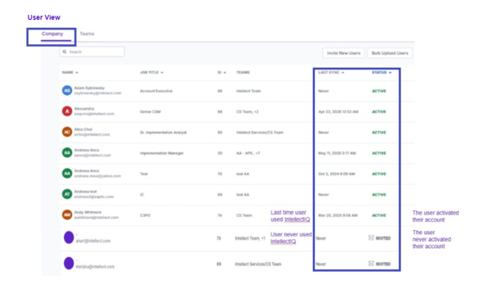
Task: Open Andreea test AT avatar
Action: coord(67,194)
